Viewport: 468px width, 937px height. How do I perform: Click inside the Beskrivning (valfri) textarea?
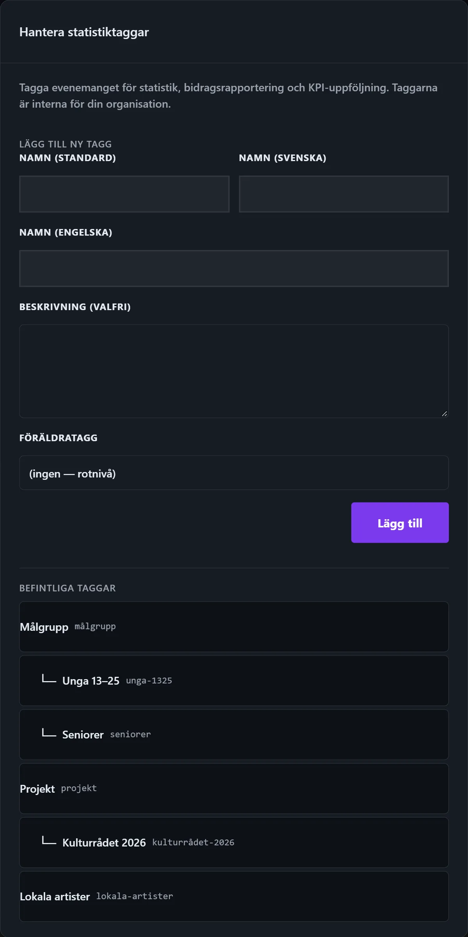click(x=234, y=371)
